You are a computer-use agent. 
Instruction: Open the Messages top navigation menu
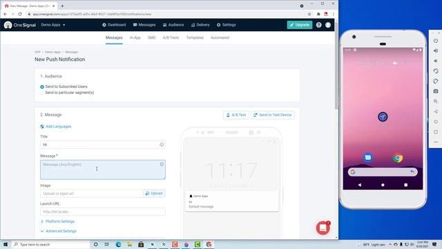[x=144, y=25]
